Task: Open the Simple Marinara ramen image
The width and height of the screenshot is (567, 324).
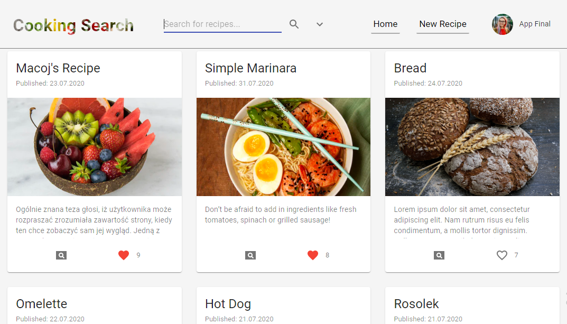Action: pyautogui.click(x=283, y=147)
